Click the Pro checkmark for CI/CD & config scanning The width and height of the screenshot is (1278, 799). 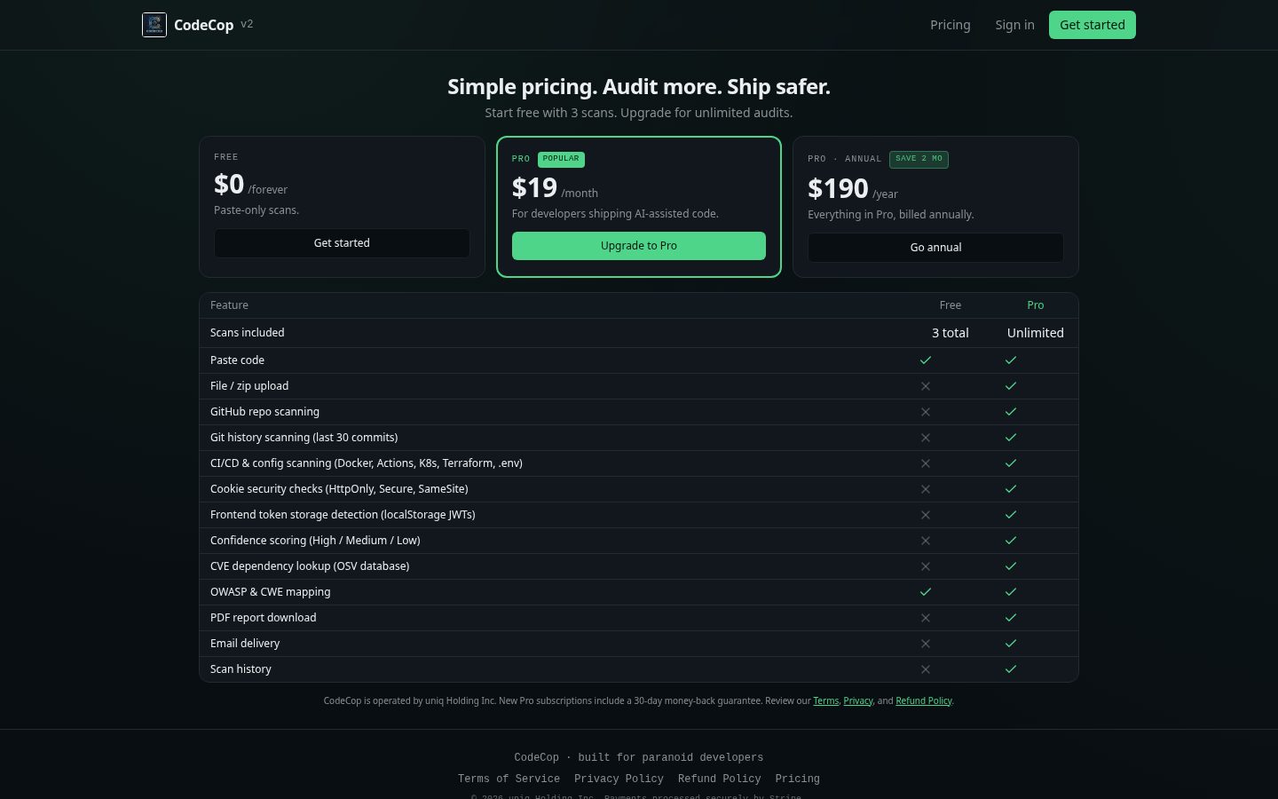(1011, 463)
